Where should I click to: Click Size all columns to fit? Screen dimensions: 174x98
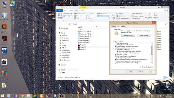[123, 19]
